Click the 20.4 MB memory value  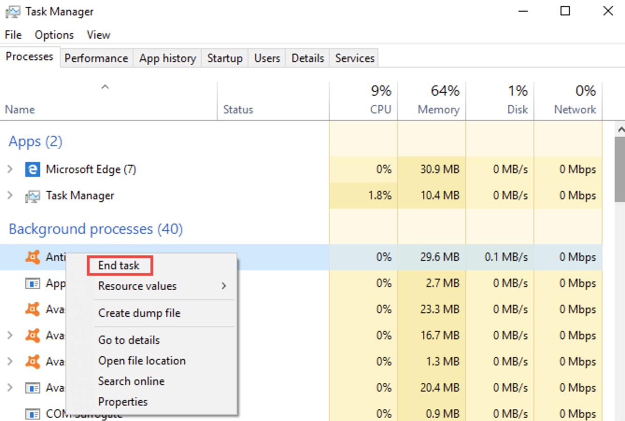[440, 388]
